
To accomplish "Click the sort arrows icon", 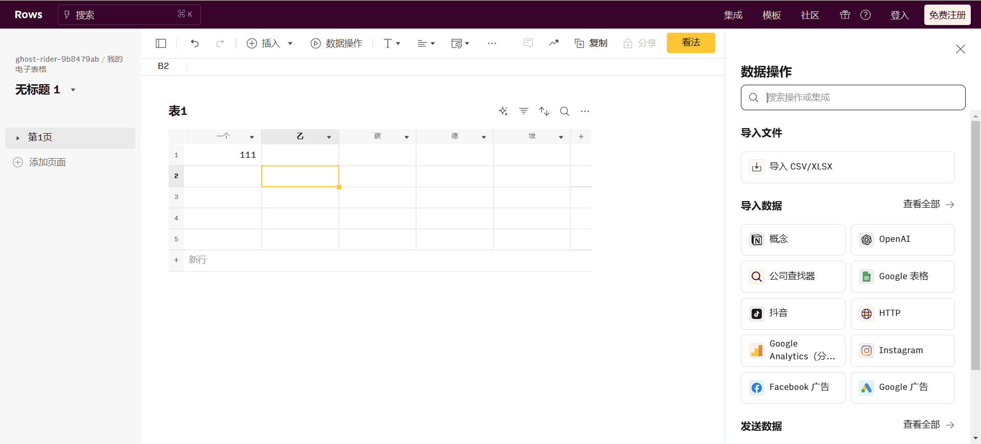I will 544,111.
